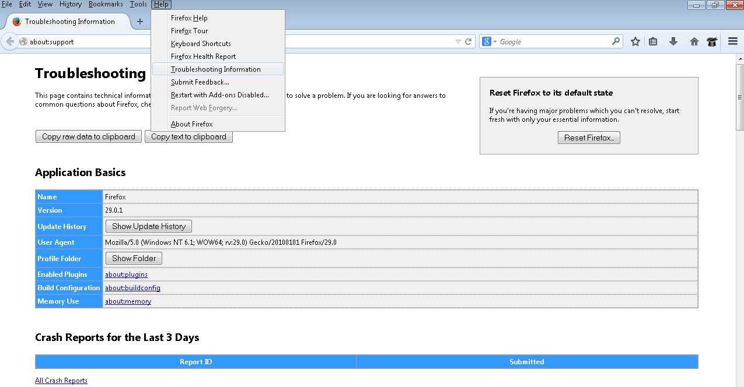Screen dimensions: 744x387
Task: Click Show Update History button
Action: 149,226
